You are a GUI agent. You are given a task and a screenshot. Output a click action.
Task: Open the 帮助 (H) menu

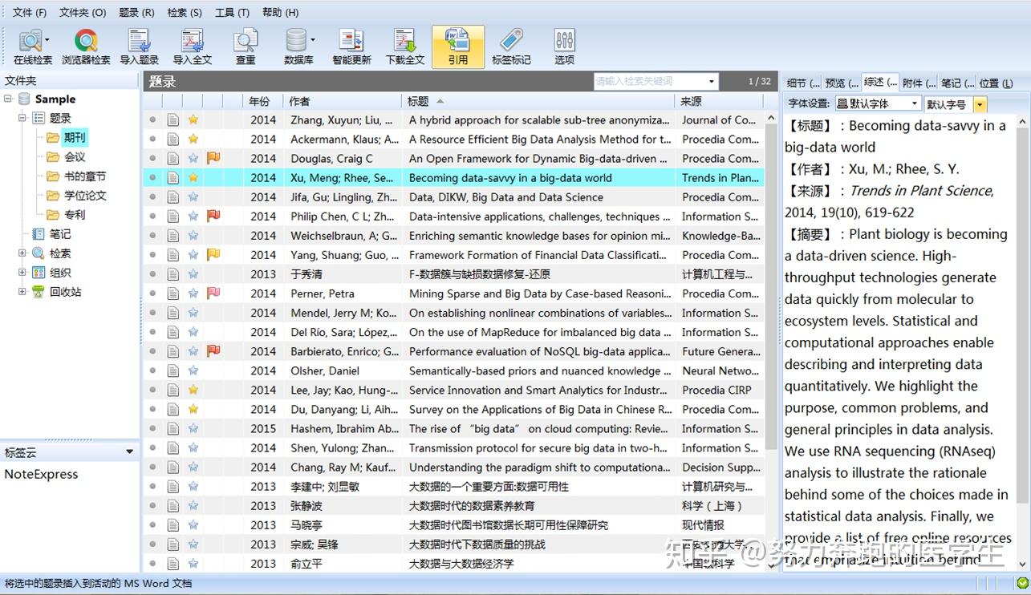tap(280, 12)
